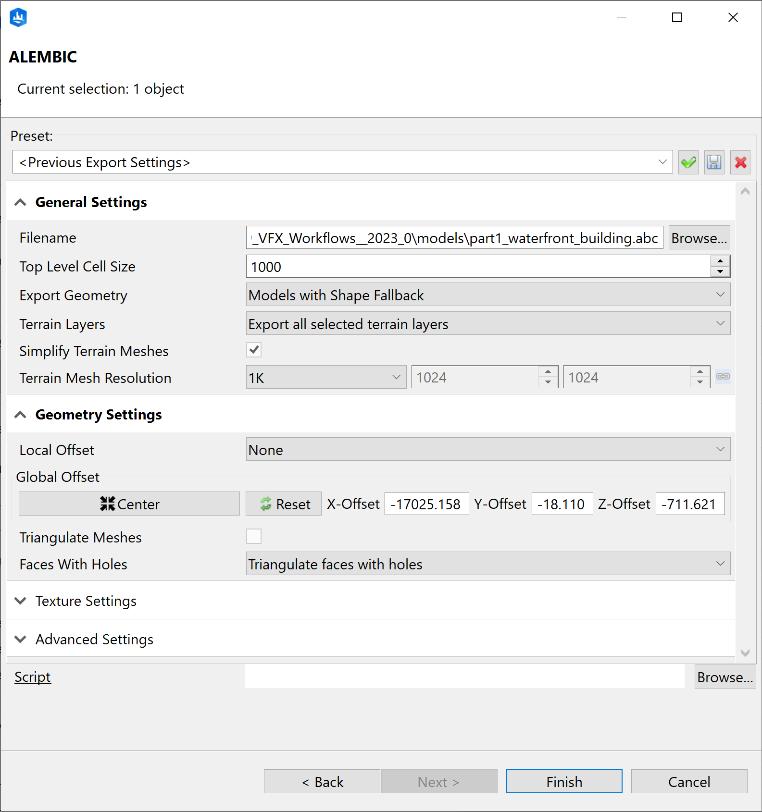Save preset using floppy disk icon
The height and width of the screenshot is (812, 762).
point(714,162)
